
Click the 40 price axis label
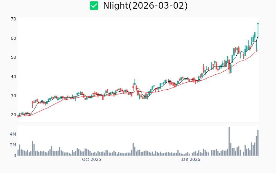tap(13, 76)
